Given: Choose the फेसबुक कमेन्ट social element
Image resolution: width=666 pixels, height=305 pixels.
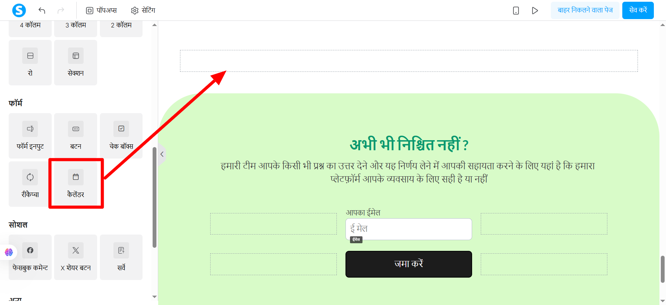Looking at the screenshot, I should [30, 257].
